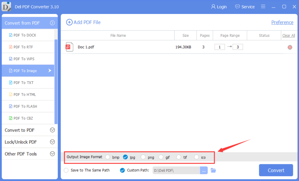Click the Size column header
This screenshot has height=181, width=299.
[x=186, y=35]
